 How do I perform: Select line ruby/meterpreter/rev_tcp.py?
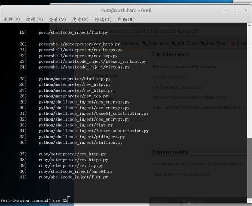pyautogui.click(x=71, y=165)
